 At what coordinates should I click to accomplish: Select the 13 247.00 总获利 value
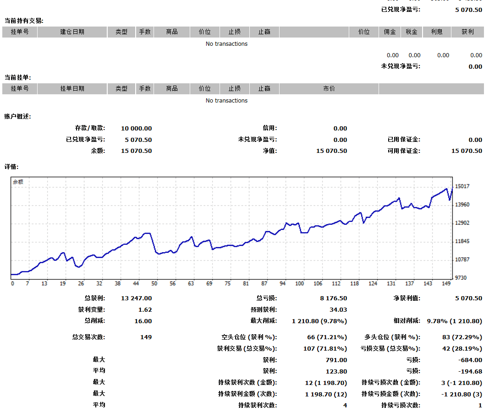pyautogui.click(x=136, y=298)
